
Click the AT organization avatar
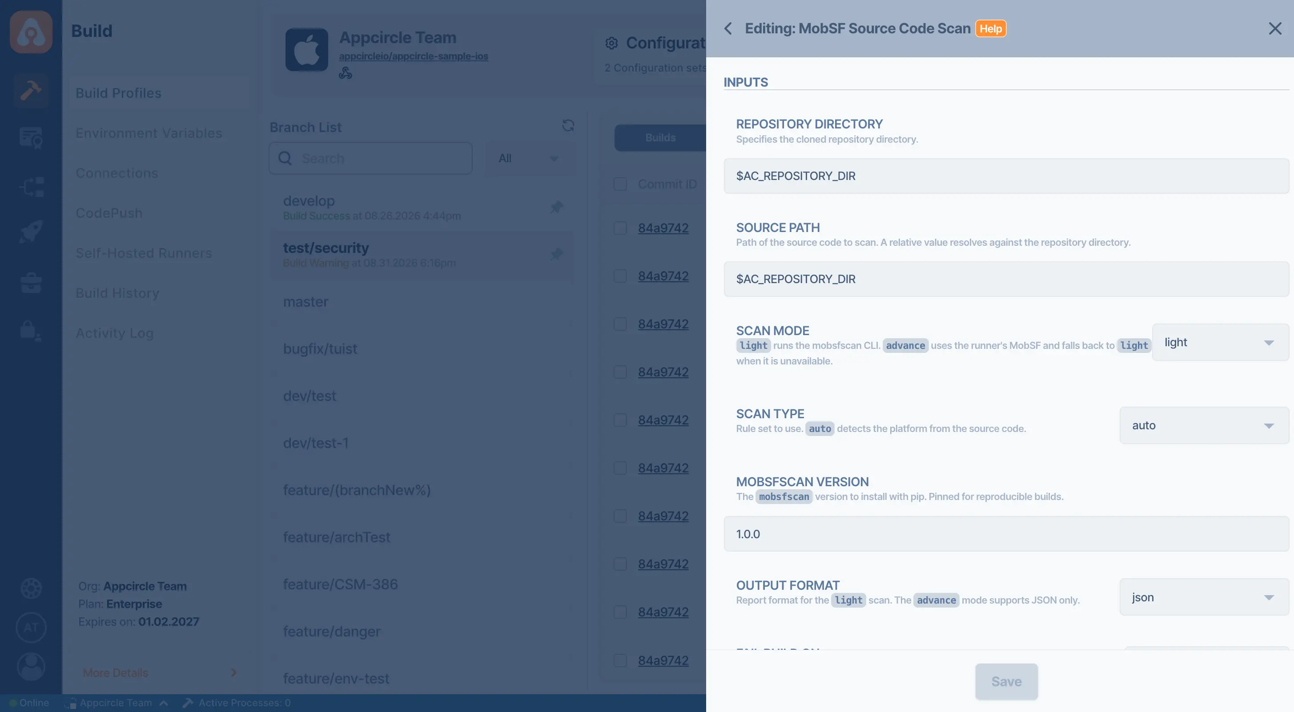click(31, 628)
